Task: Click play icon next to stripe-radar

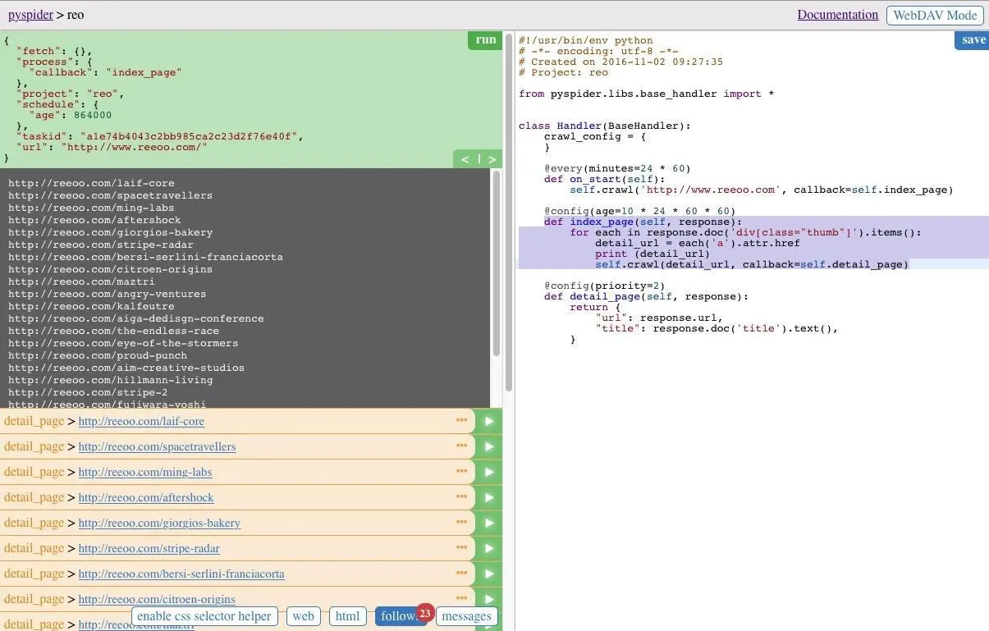Action: tap(489, 548)
